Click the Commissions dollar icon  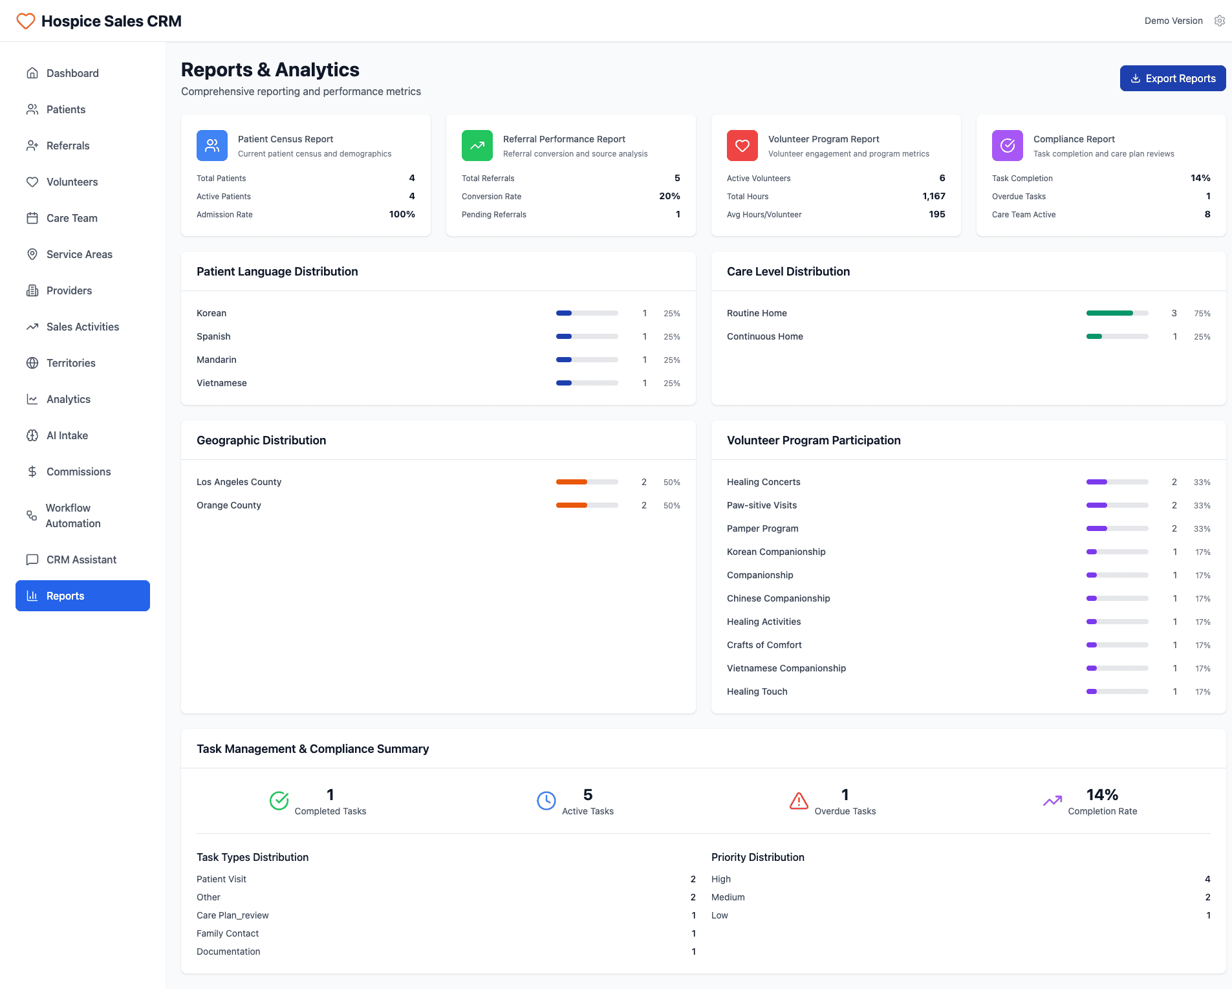[32, 472]
